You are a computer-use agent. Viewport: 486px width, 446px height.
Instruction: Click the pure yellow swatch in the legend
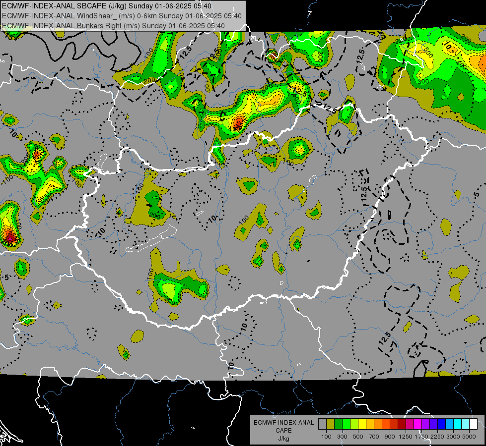362,424
